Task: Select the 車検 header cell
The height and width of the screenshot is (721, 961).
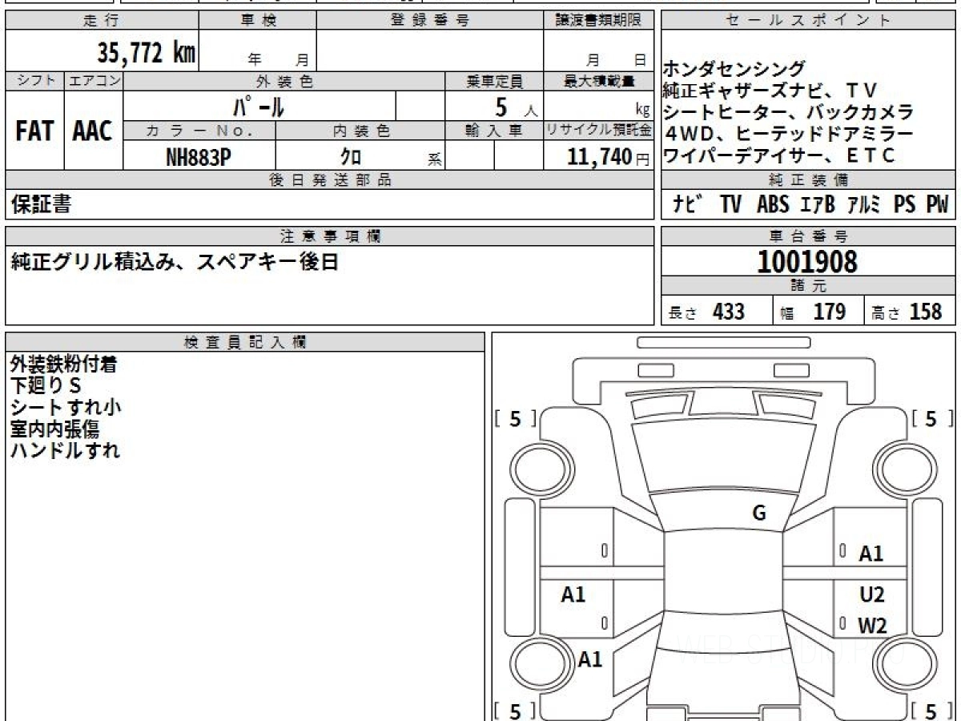Action: [x=258, y=21]
